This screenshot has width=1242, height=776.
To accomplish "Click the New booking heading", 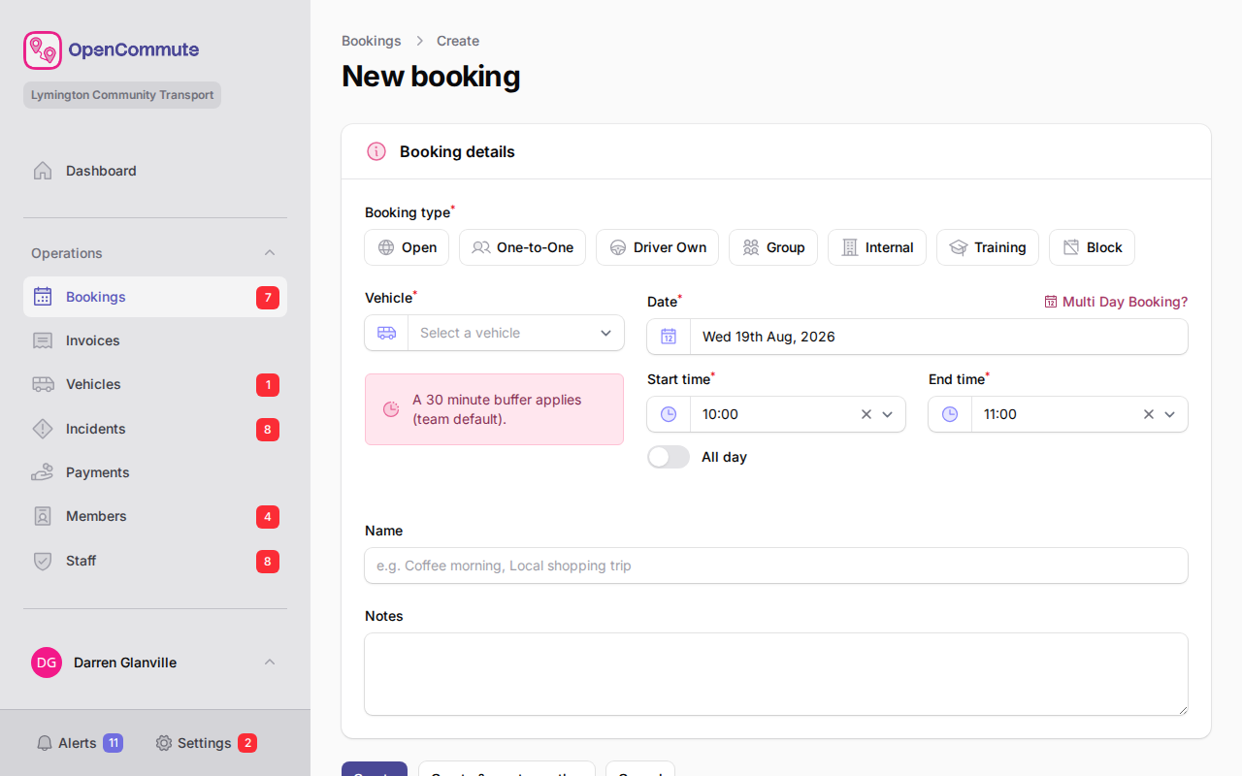I will click(431, 77).
